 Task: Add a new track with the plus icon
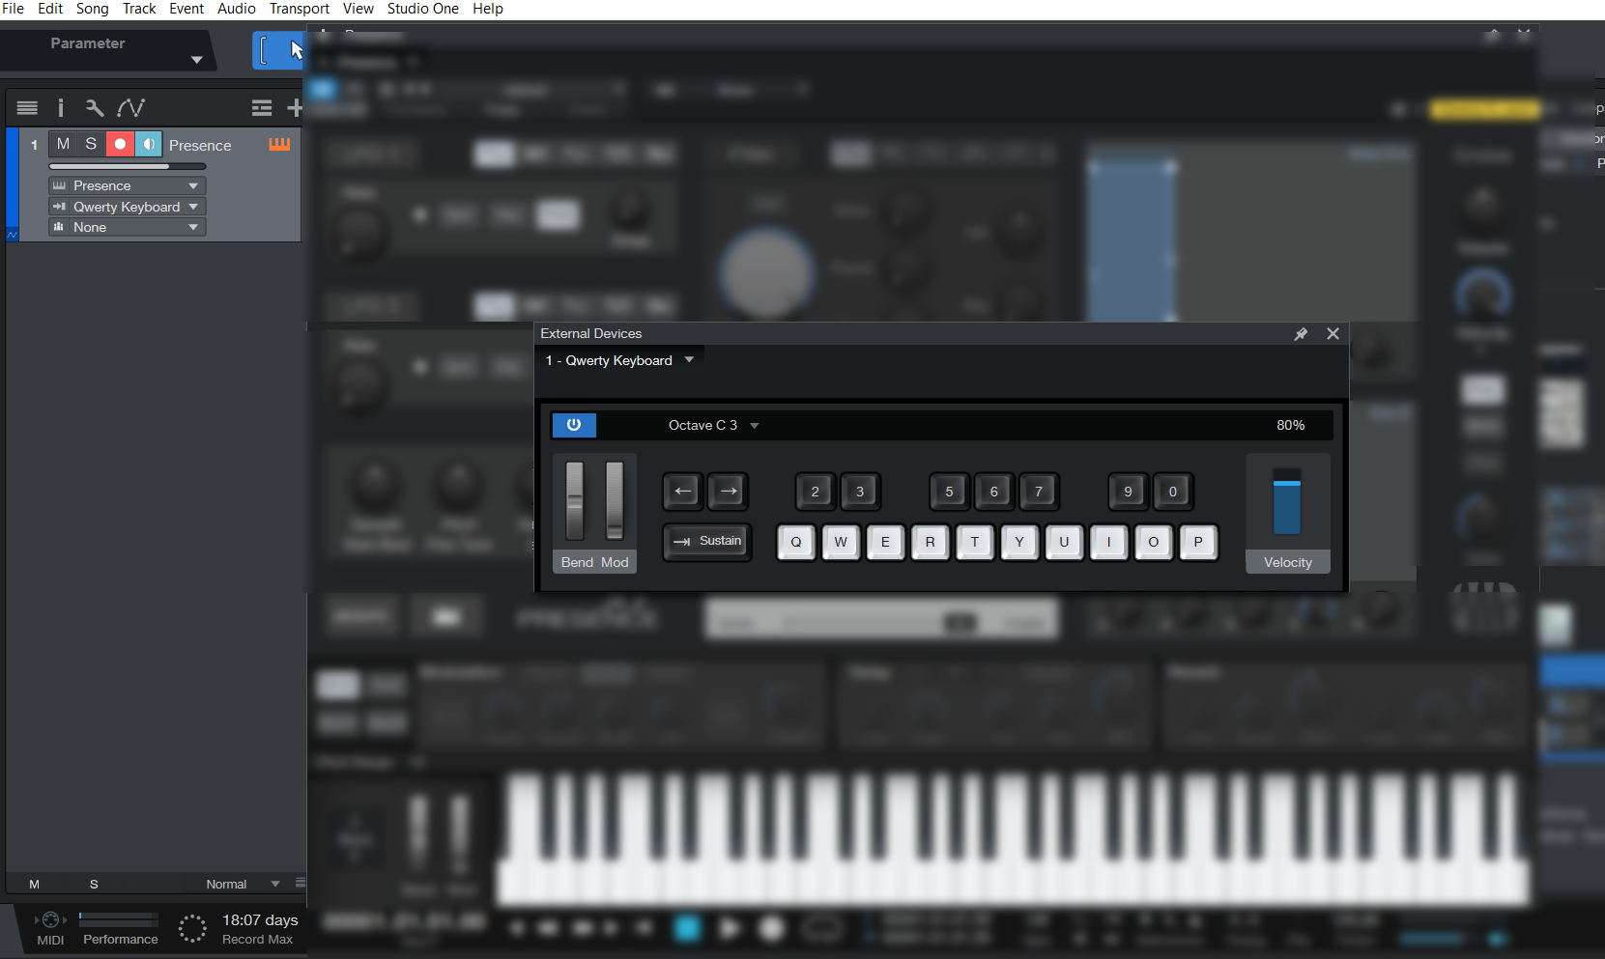click(x=295, y=107)
